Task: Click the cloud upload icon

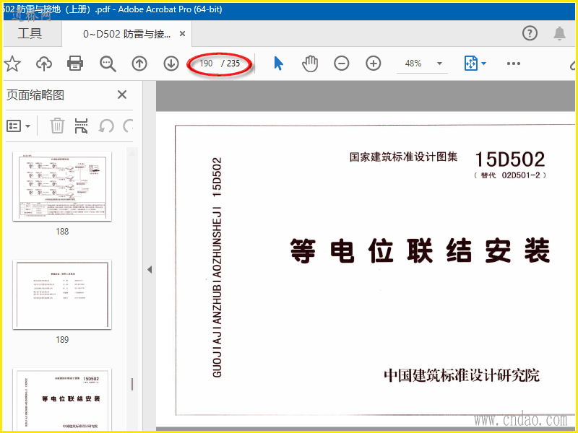Action: (x=44, y=64)
